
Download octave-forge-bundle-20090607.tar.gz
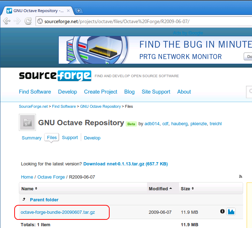click(58, 212)
